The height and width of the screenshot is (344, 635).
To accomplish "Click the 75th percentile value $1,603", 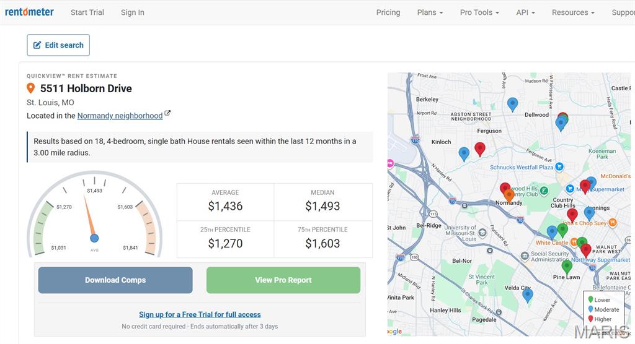I will coord(322,243).
